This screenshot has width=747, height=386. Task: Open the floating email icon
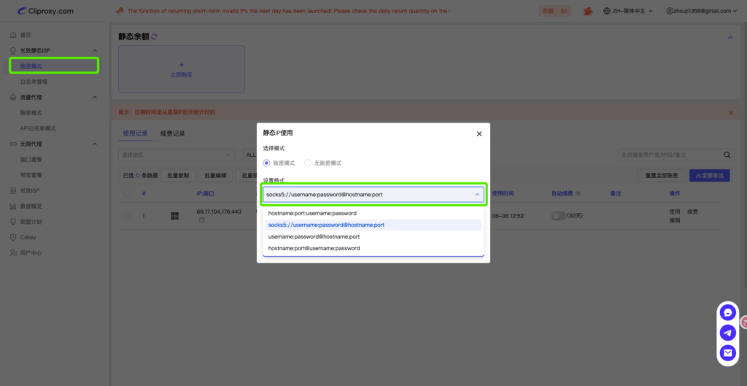(727, 353)
